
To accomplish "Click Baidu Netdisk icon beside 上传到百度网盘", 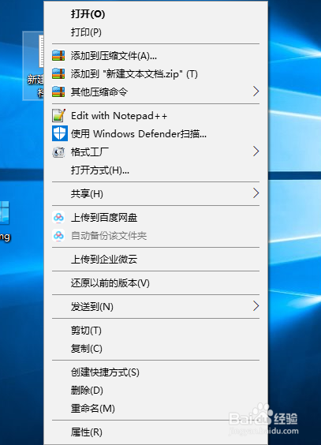I will coord(58,218).
